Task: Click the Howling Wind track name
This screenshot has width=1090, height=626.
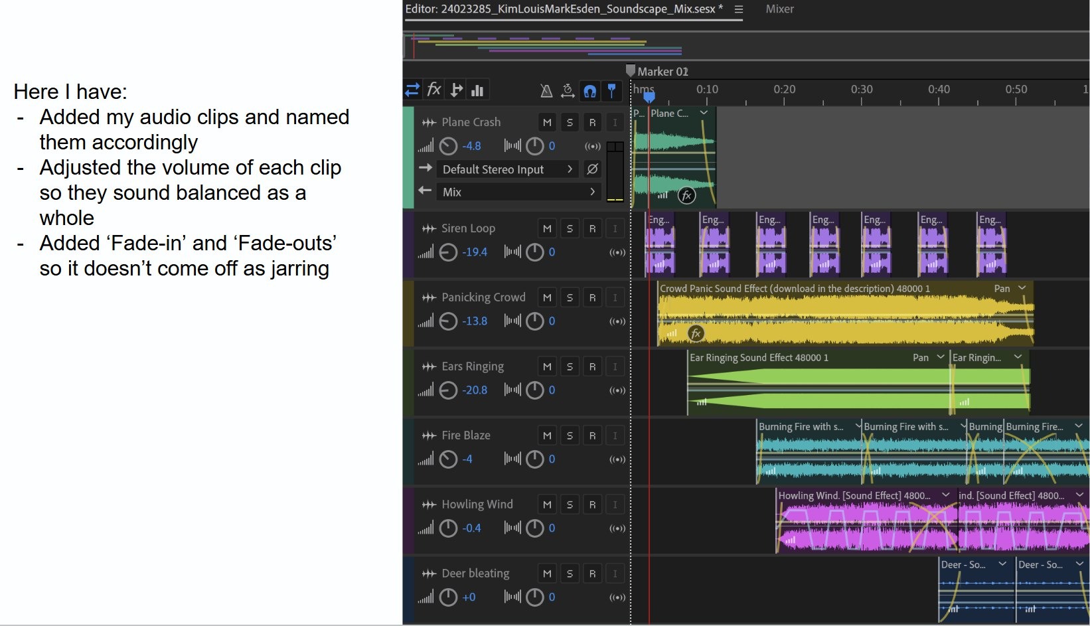Action: click(x=477, y=505)
